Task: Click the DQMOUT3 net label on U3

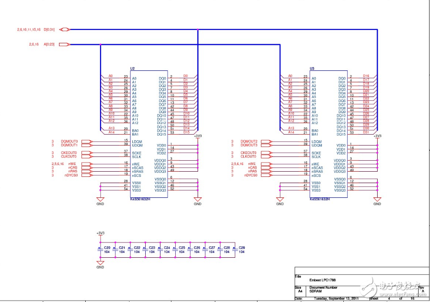Action: (x=249, y=145)
